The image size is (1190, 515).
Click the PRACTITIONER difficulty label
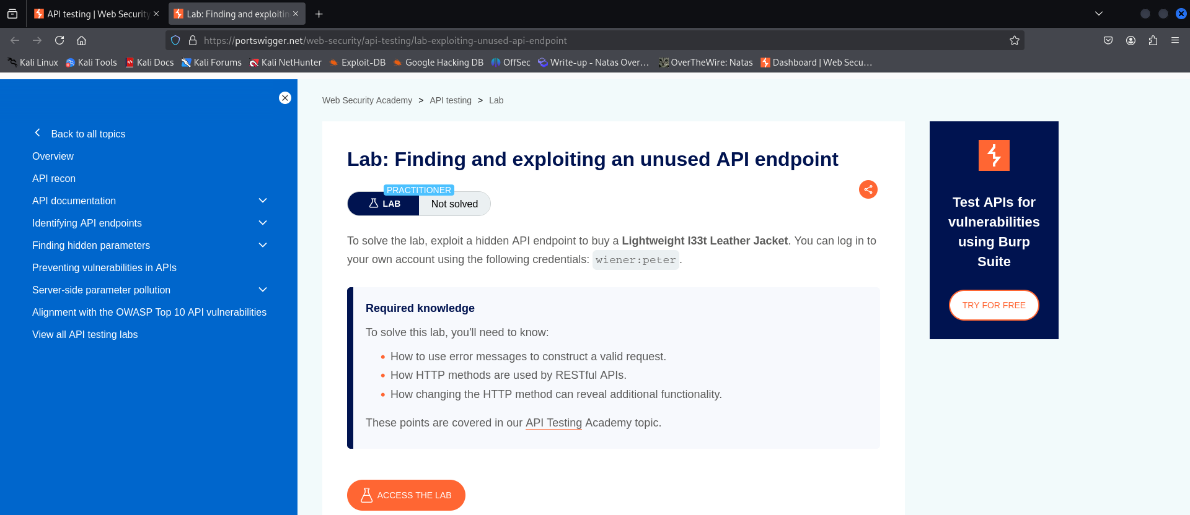[x=419, y=190]
